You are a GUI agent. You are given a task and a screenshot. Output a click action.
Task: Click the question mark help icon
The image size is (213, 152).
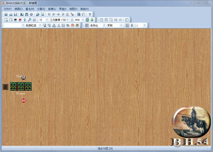pos(90,14)
